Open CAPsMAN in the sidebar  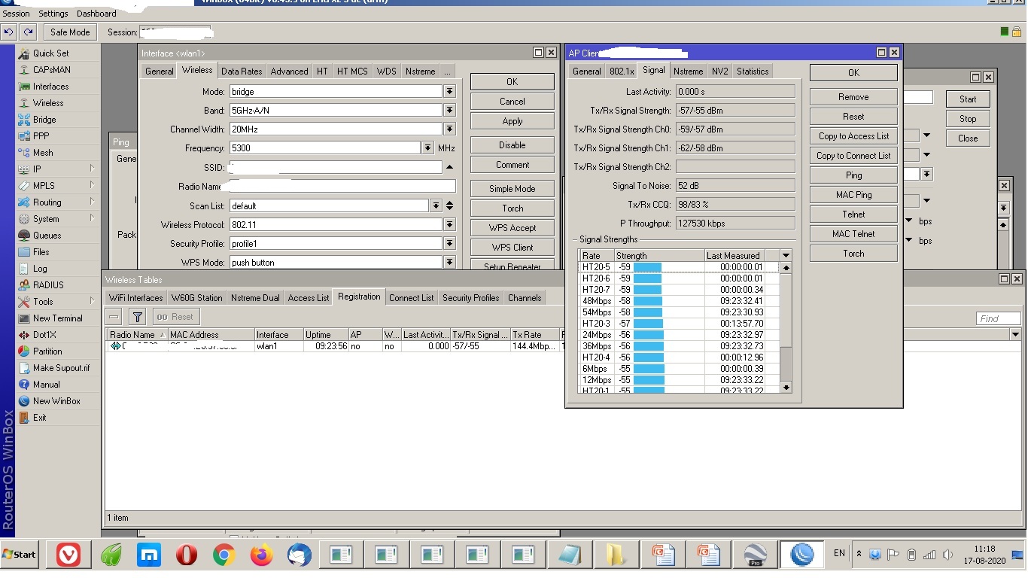click(x=51, y=70)
